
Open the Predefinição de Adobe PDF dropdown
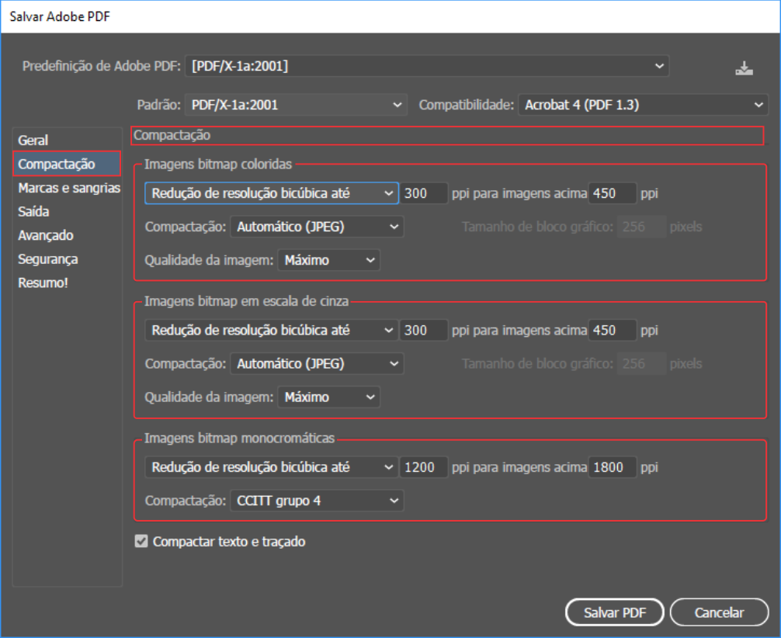(426, 67)
